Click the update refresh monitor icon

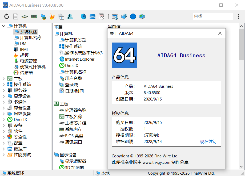142,16
